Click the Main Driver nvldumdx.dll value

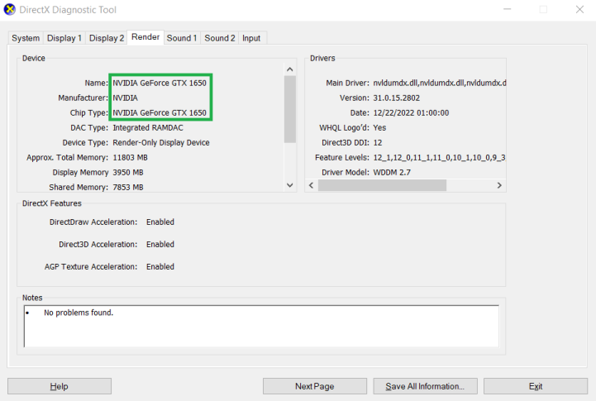440,83
